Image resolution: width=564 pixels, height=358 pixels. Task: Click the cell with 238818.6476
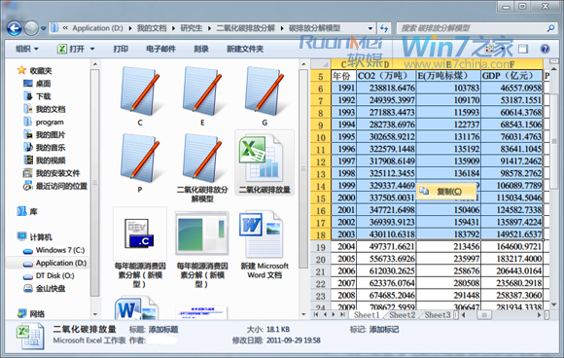tap(386, 89)
